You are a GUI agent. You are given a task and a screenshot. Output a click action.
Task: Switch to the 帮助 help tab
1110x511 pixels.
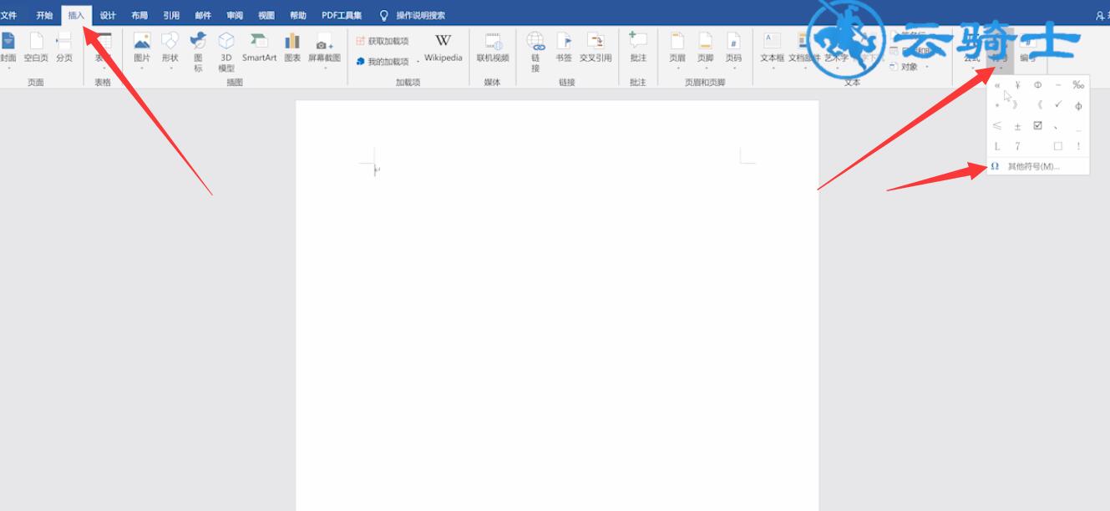298,15
